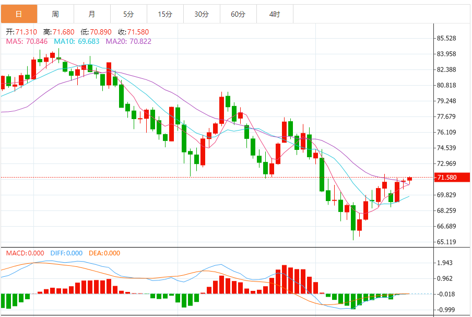
Task: Click the 低:70.890 low price value
Action: pos(96,32)
